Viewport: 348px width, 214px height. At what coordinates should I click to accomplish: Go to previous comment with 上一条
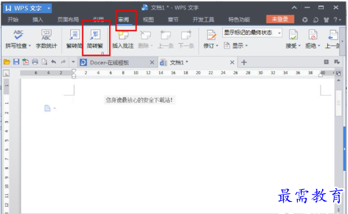point(166,39)
